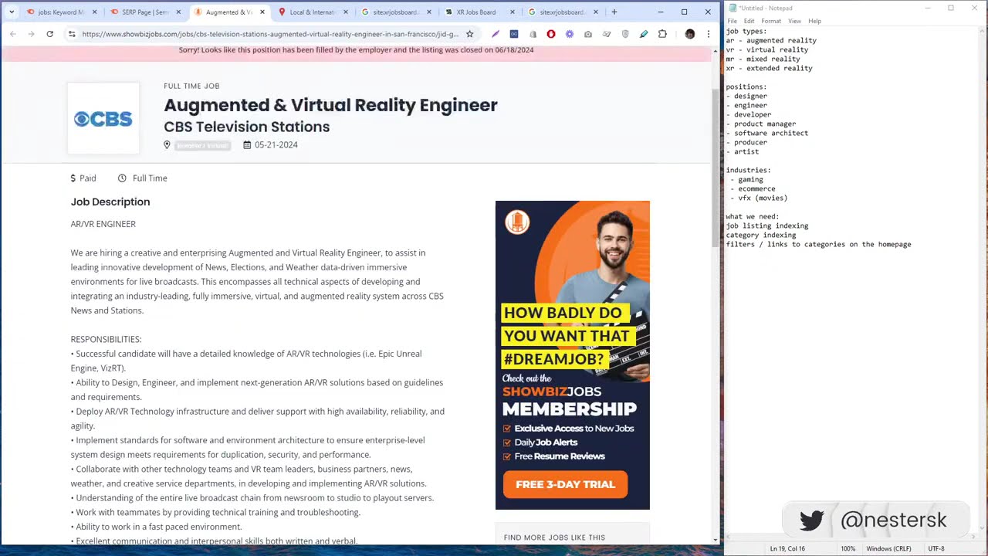Screen dimensions: 988x556
Task: Click the gray lock extension icon
Action: [533, 34]
